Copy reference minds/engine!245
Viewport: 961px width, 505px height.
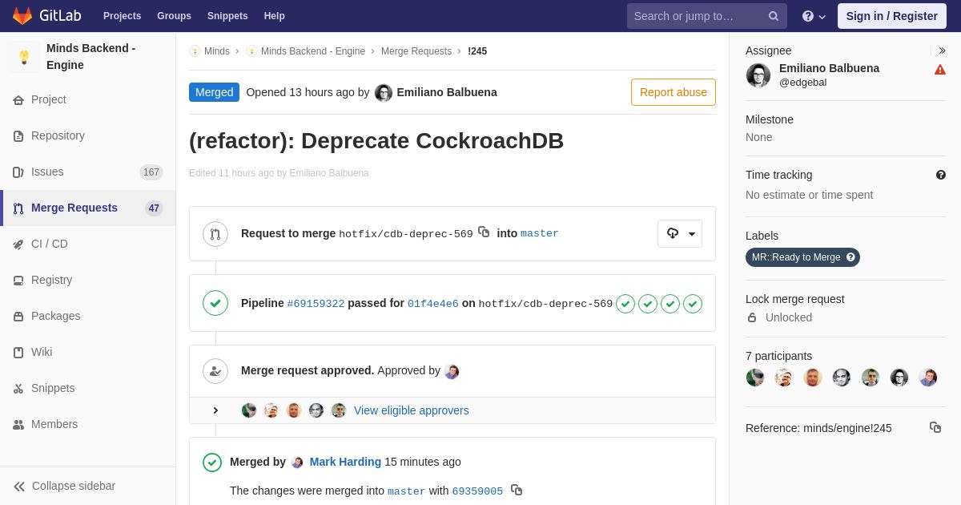click(x=935, y=427)
